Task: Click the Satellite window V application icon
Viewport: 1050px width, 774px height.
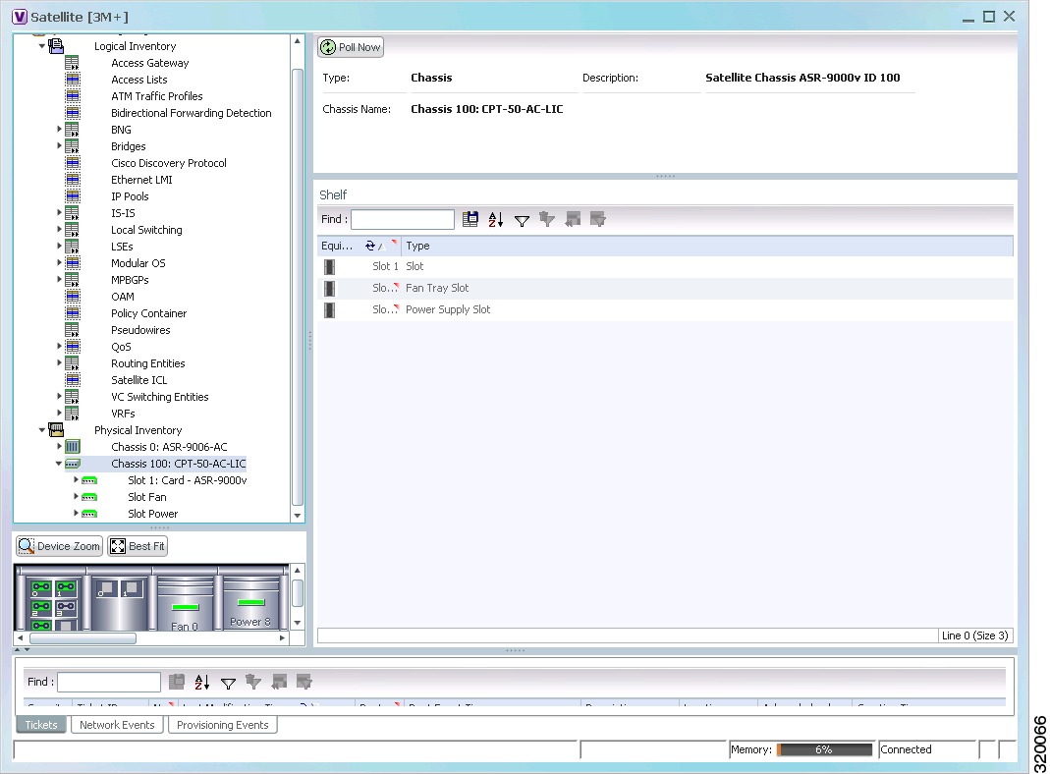Action: coord(20,17)
